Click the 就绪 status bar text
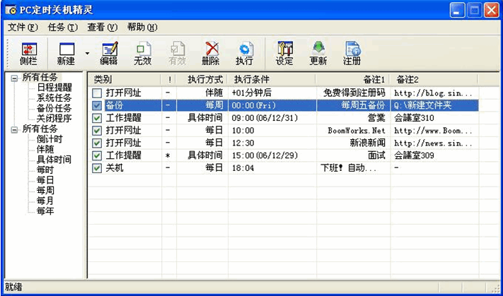Viewport: 503px width, 296px height. (x=13, y=287)
